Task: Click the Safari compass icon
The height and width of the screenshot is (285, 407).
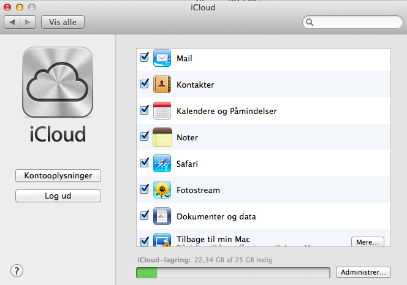Action: click(x=162, y=164)
